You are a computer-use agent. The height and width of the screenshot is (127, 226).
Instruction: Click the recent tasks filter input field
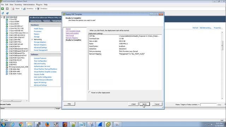tap(208, 105)
